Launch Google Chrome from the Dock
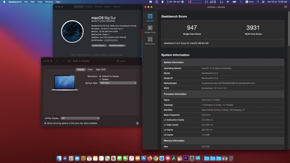 pos(156,158)
